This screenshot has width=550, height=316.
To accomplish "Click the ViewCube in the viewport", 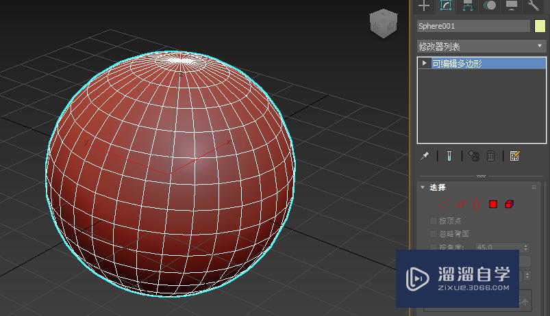I will 384,23.
